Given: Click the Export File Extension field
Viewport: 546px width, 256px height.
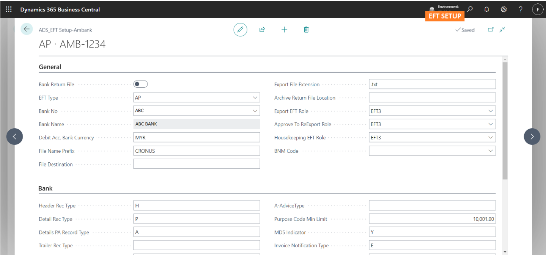Looking at the screenshot, I should 432,84.
